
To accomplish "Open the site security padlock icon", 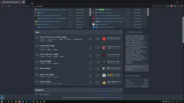I will point(26,6).
